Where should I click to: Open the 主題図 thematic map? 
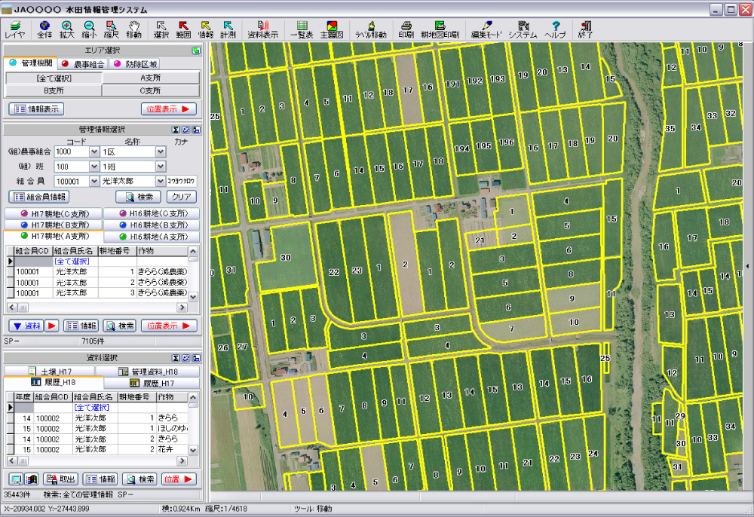pyautogui.click(x=332, y=29)
